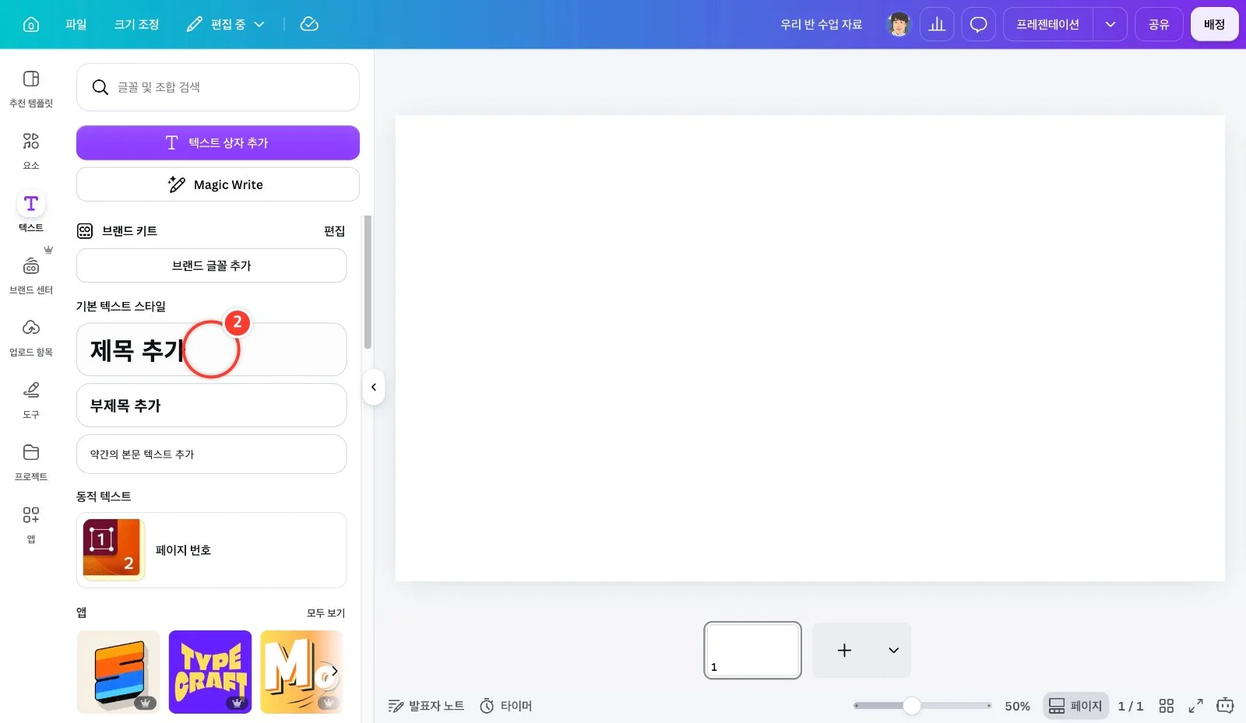Toggle the 페이지 thumbnails view button
Screen dimensions: 1246x723
click(1075, 706)
